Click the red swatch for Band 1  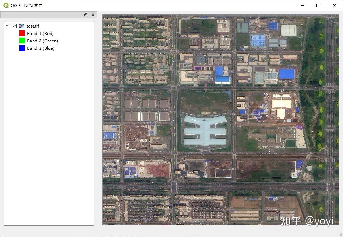21,33
